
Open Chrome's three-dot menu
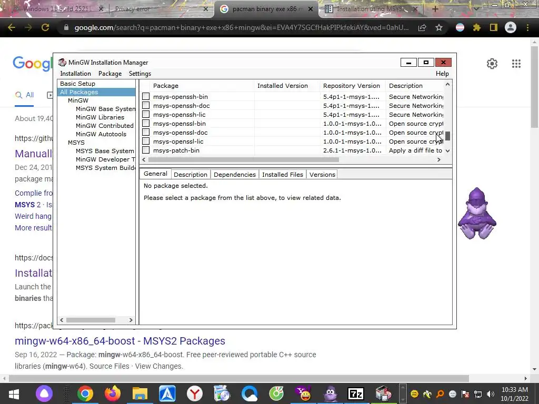527,27
